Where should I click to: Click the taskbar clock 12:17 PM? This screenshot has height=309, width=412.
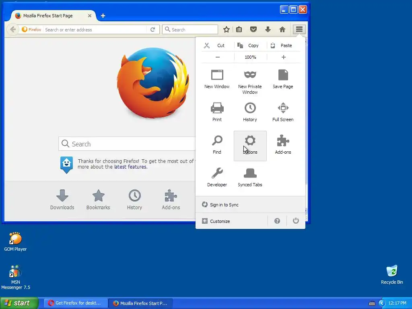[397, 303]
